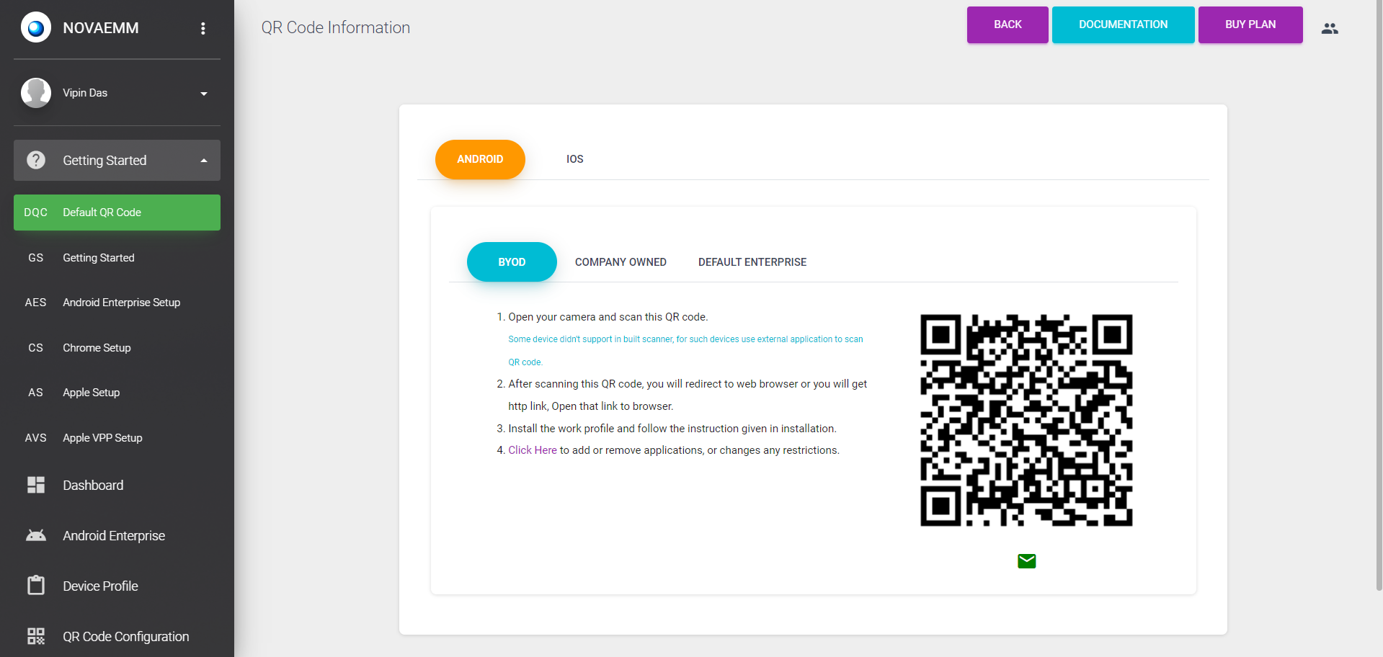Open QR Code Configuration sidebar label
The width and height of the screenshot is (1383, 657).
pos(126,637)
